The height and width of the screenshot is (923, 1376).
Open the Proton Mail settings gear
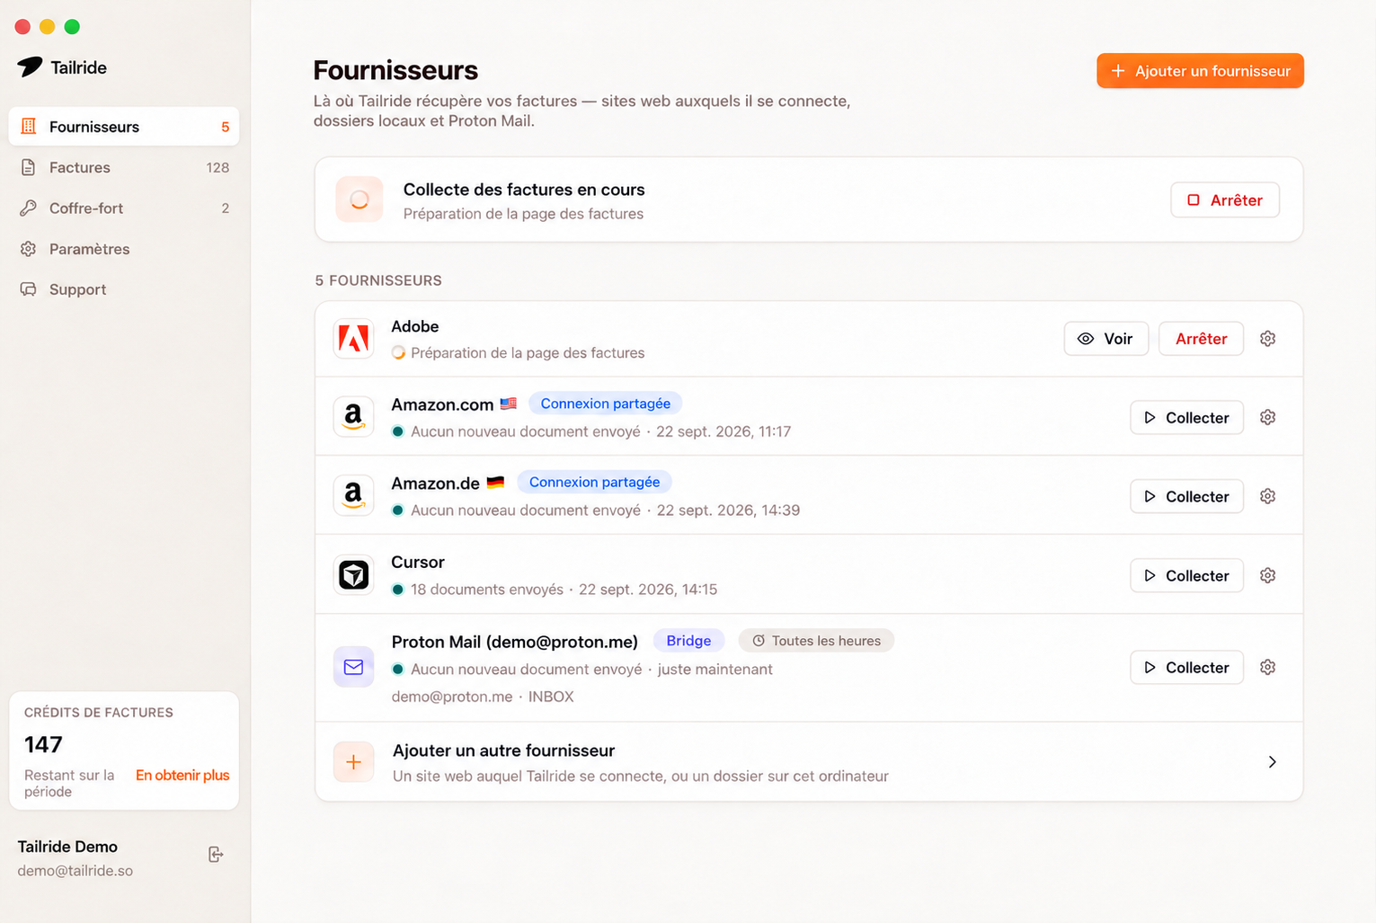tap(1267, 667)
